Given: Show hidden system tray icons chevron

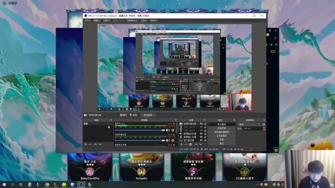Looking at the screenshot, I should [258, 185].
